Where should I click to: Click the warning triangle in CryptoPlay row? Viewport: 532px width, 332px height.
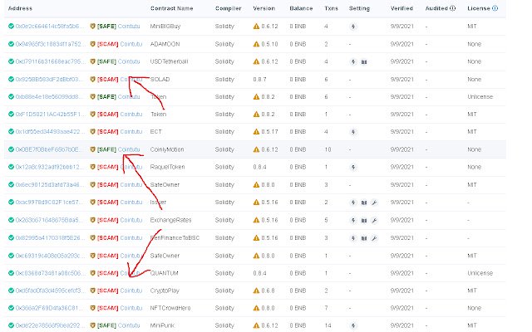256,290
